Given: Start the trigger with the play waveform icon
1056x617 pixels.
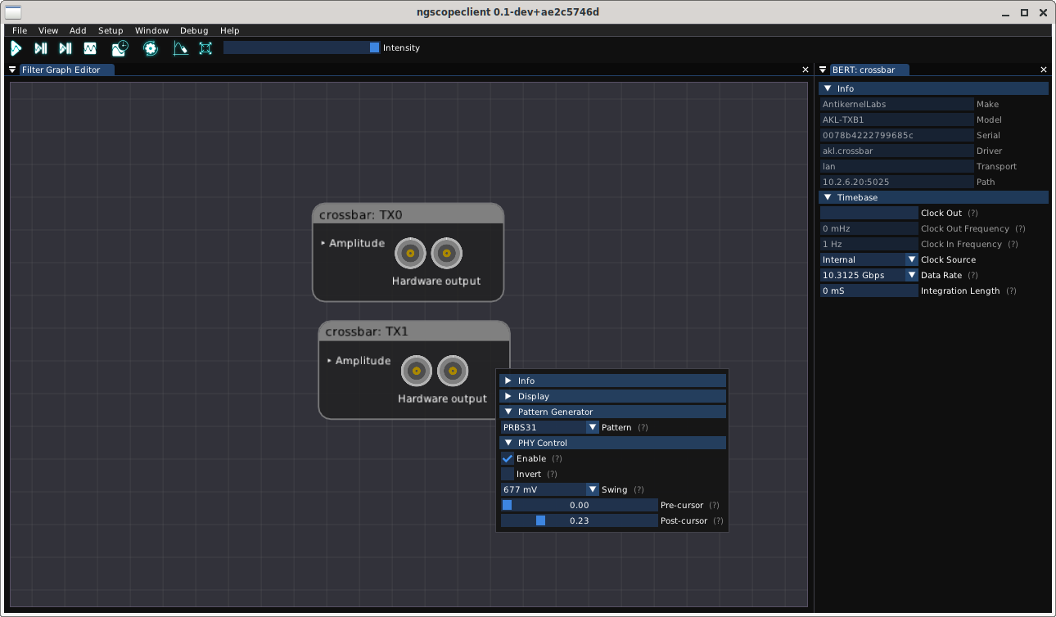Looking at the screenshot, I should [x=16, y=48].
